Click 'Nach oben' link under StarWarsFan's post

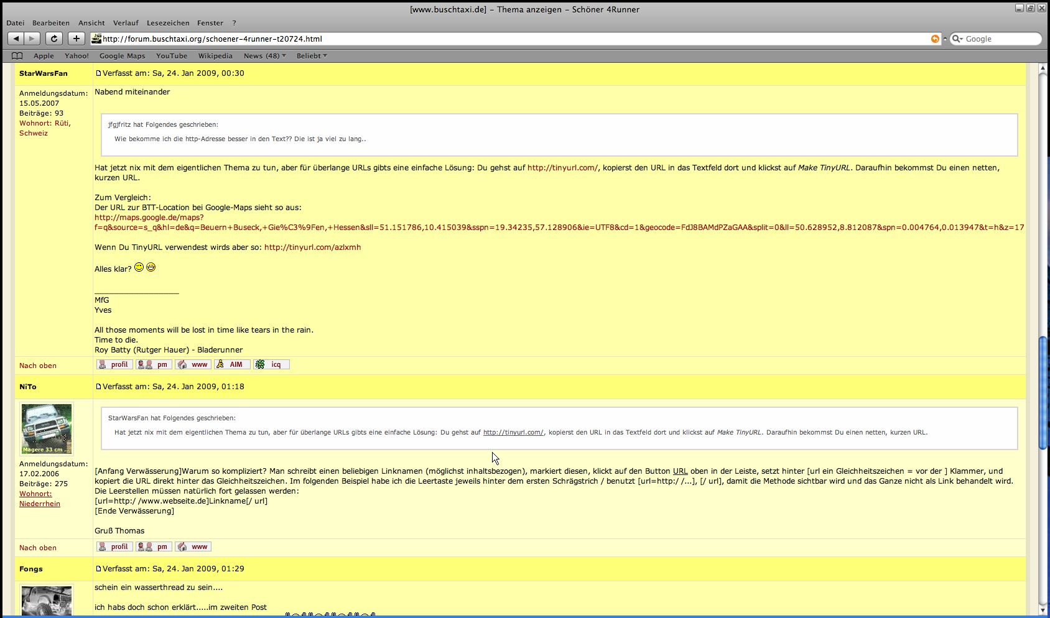pos(38,366)
